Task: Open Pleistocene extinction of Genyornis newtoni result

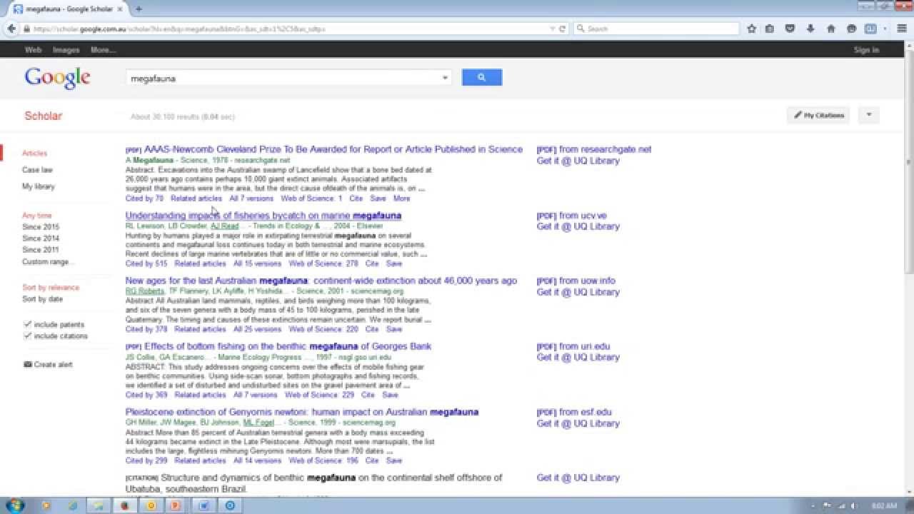Action: coord(302,412)
